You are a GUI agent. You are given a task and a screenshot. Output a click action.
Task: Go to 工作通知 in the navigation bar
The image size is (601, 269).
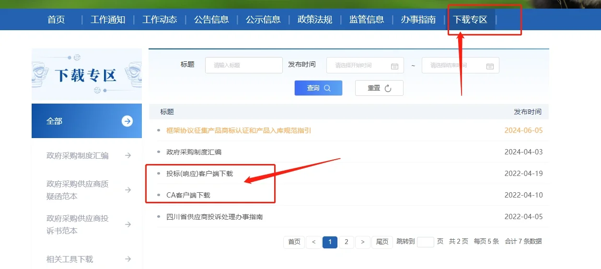tap(108, 20)
